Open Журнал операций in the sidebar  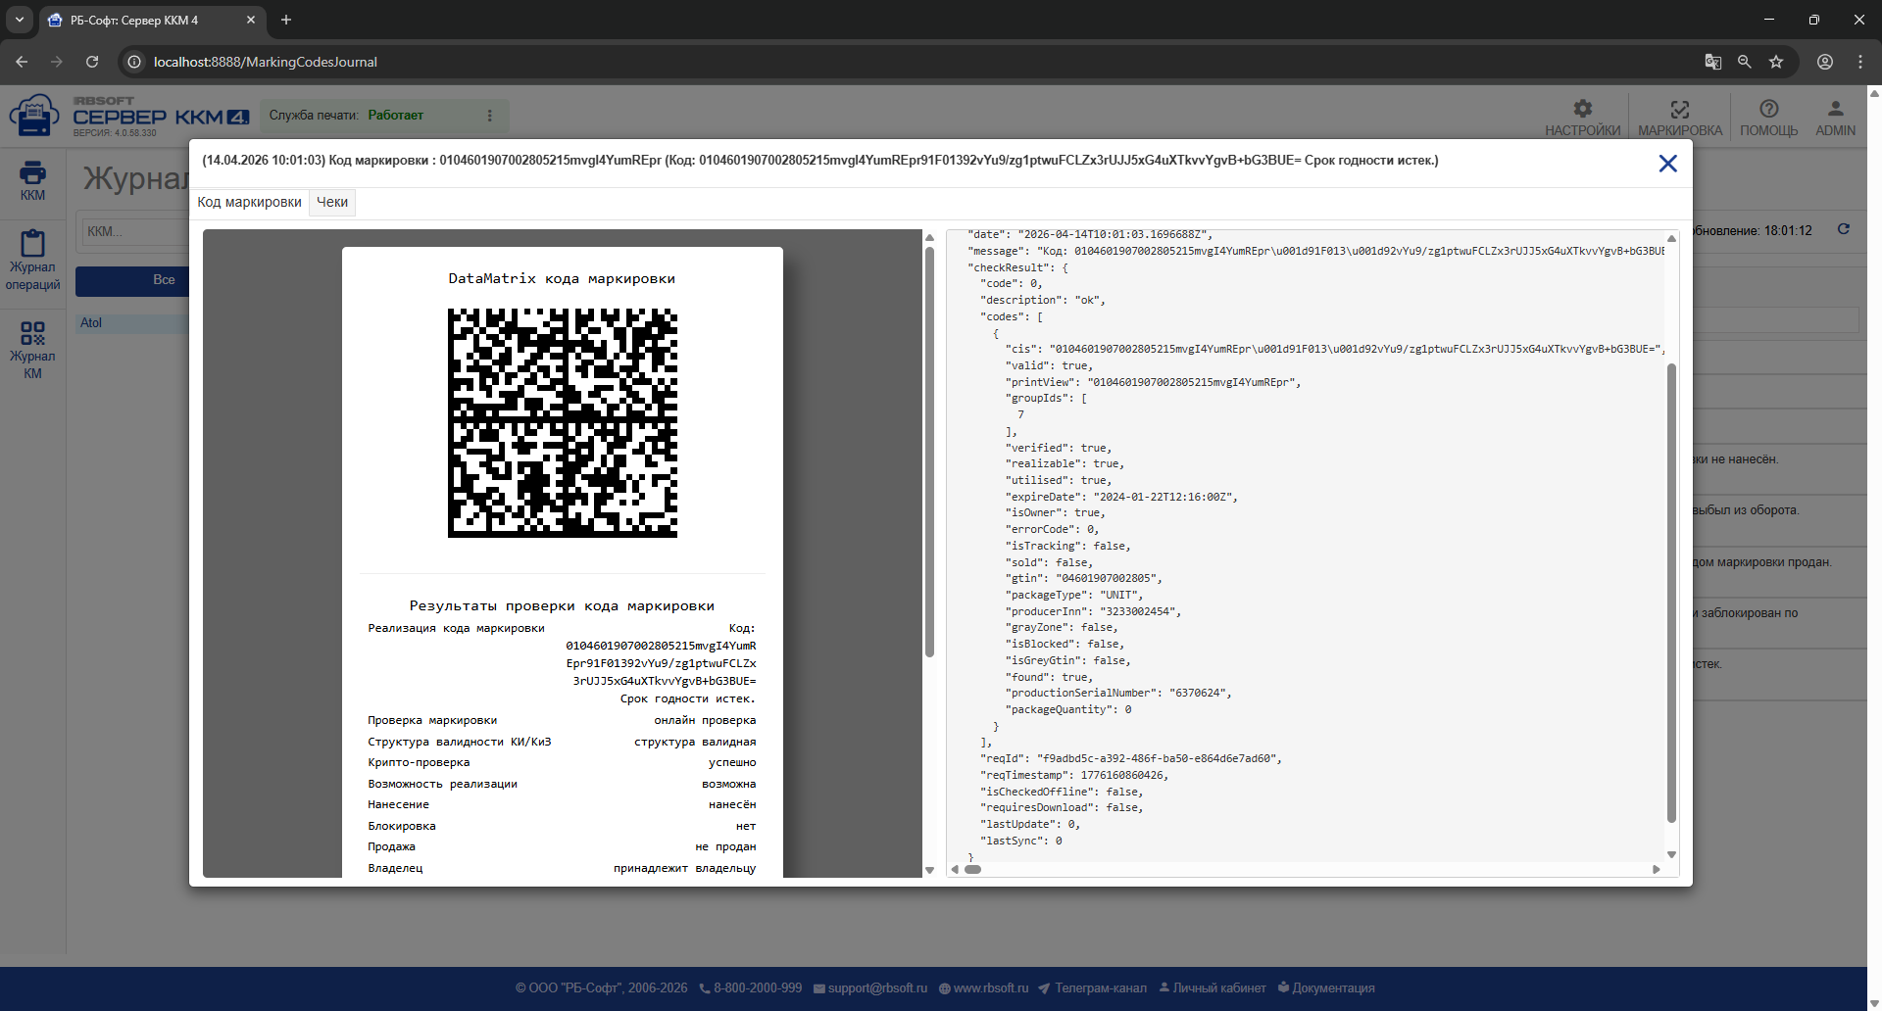32,261
